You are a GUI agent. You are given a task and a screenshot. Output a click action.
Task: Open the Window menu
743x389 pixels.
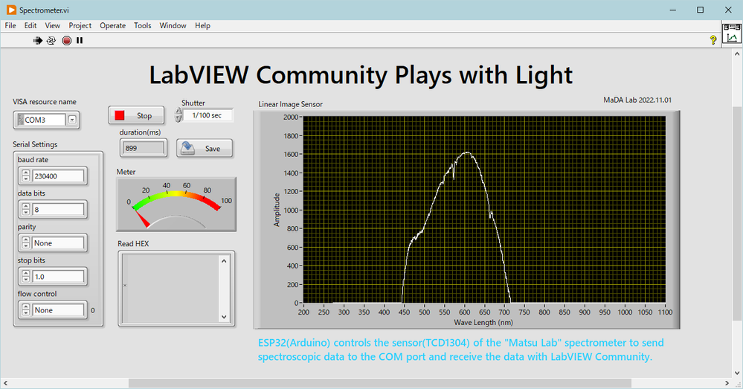point(173,25)
